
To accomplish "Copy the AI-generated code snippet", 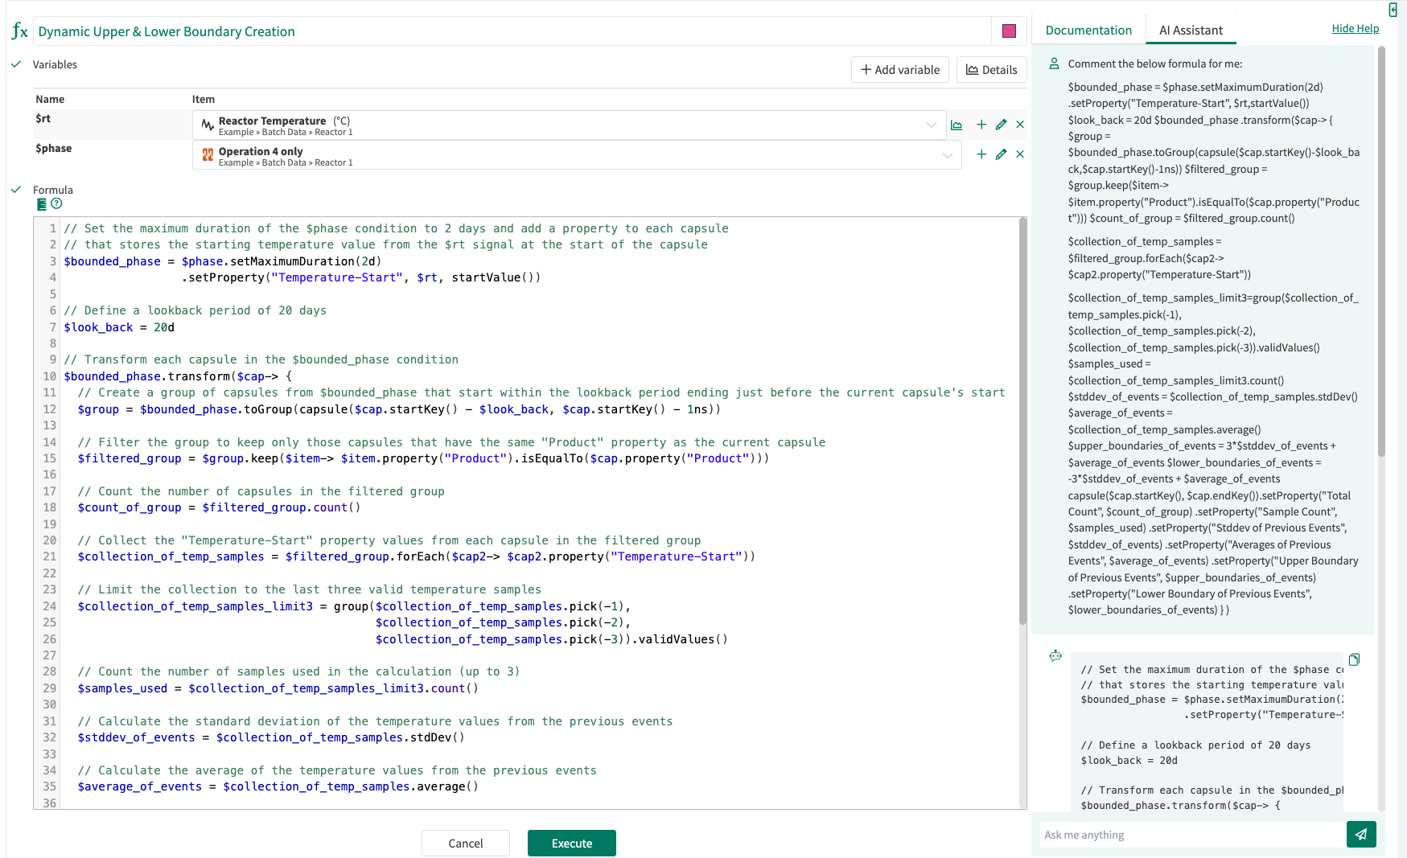I will point(1355,659).
